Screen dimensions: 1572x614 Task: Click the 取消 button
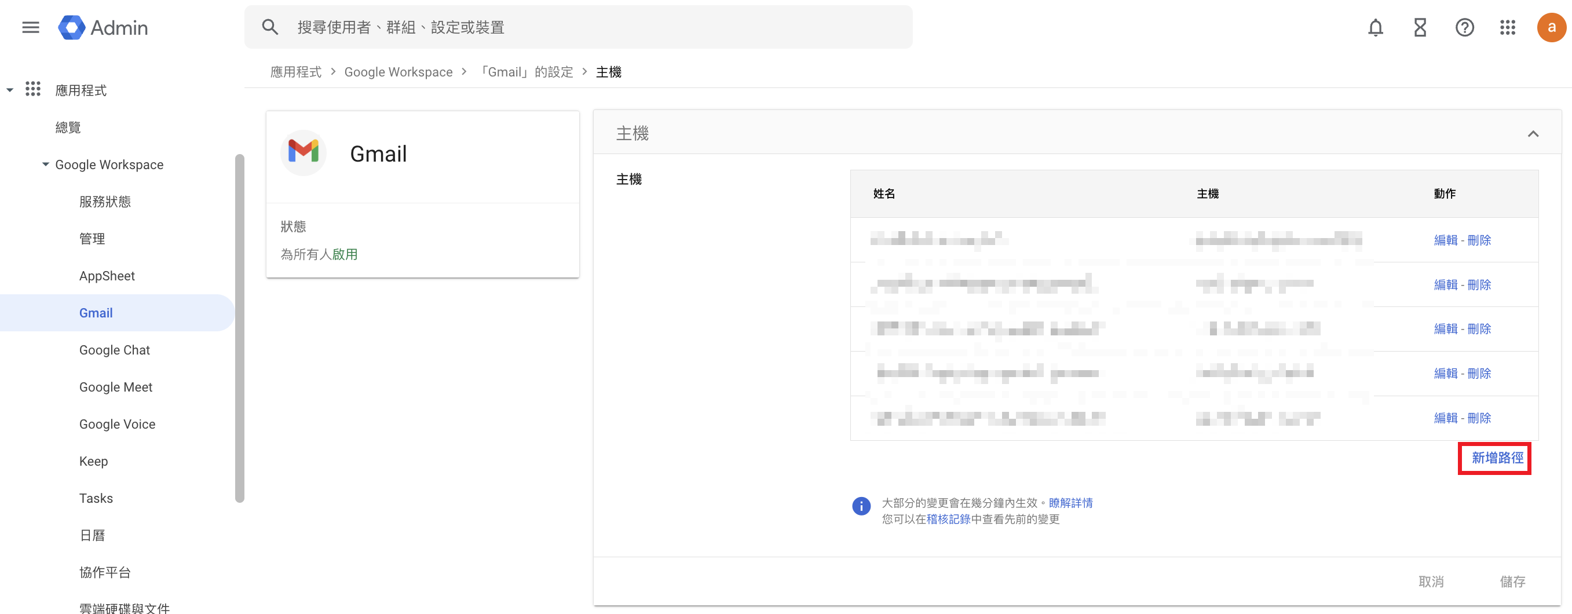pos(1431,582)
